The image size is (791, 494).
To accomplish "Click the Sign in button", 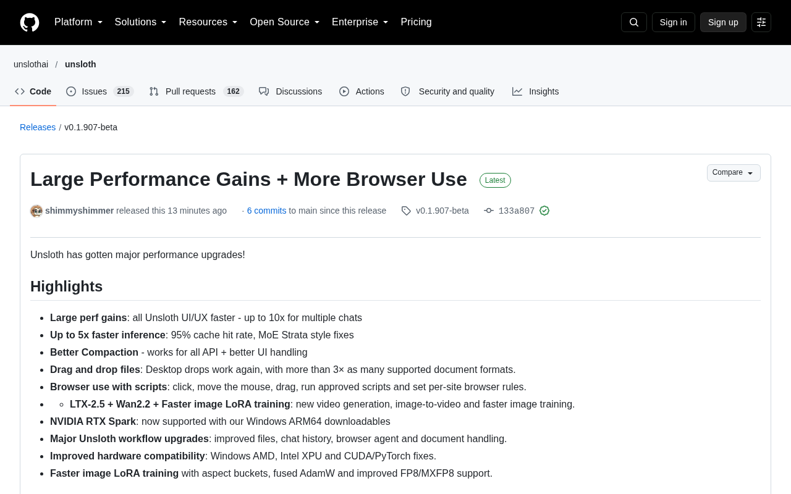I will 674,22.
